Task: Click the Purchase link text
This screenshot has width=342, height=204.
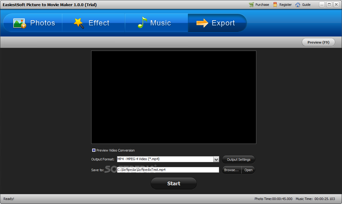Action: click(262, 5)
